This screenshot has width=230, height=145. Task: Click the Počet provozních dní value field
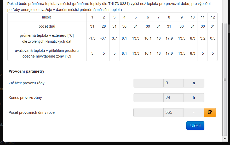point(173,112)
